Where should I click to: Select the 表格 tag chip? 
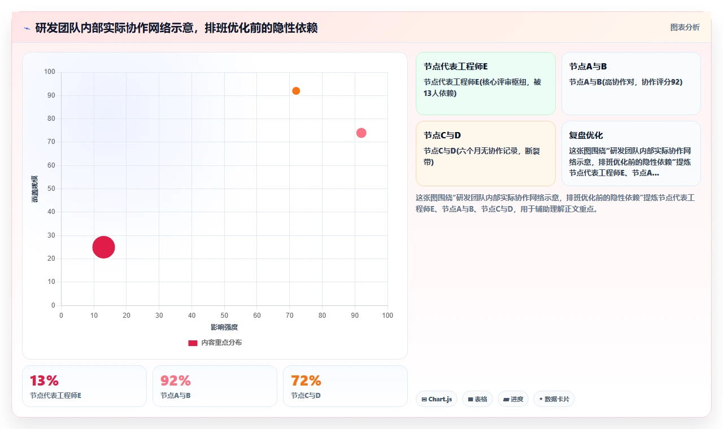click(477, 399)
